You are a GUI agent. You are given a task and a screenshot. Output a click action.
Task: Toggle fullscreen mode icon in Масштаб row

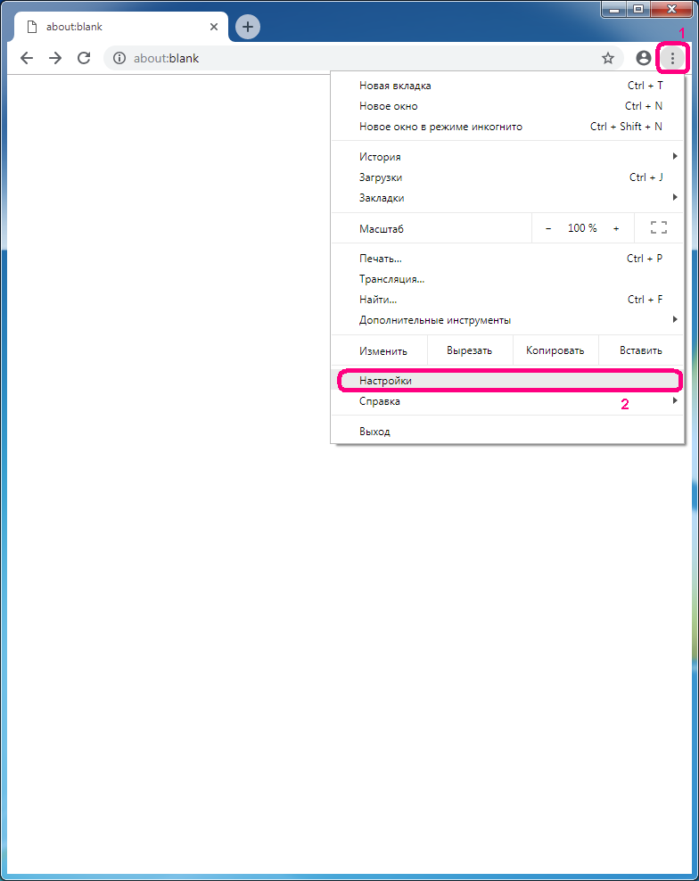659,228
